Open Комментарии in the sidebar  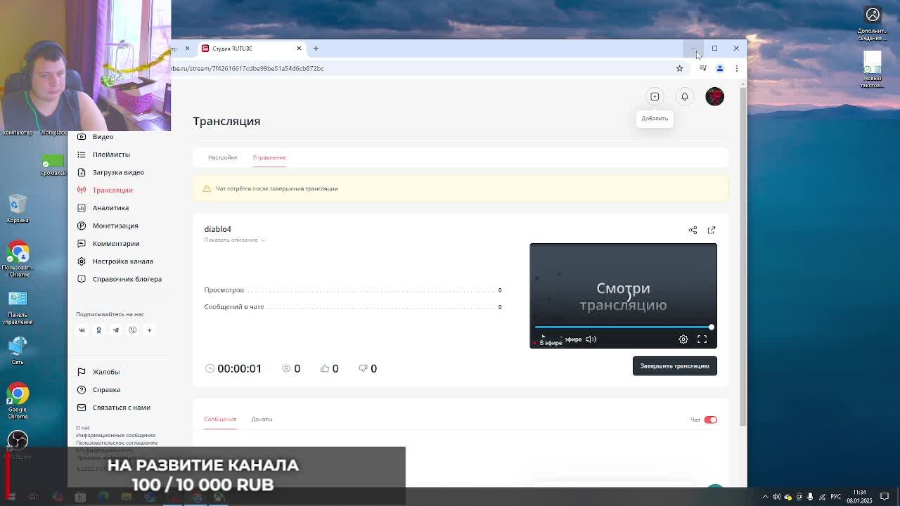pyautogui.click(x=116, y=243)
